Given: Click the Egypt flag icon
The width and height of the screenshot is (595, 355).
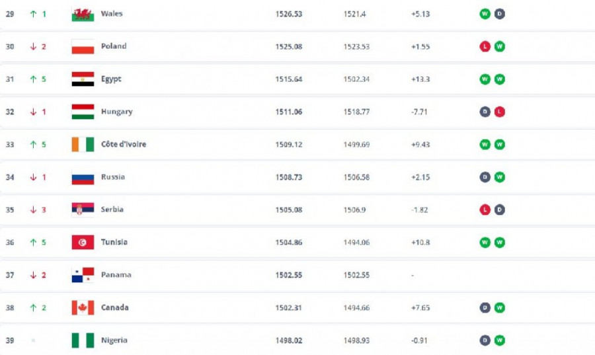Looking at the screenshot, I should click(83, 79).
